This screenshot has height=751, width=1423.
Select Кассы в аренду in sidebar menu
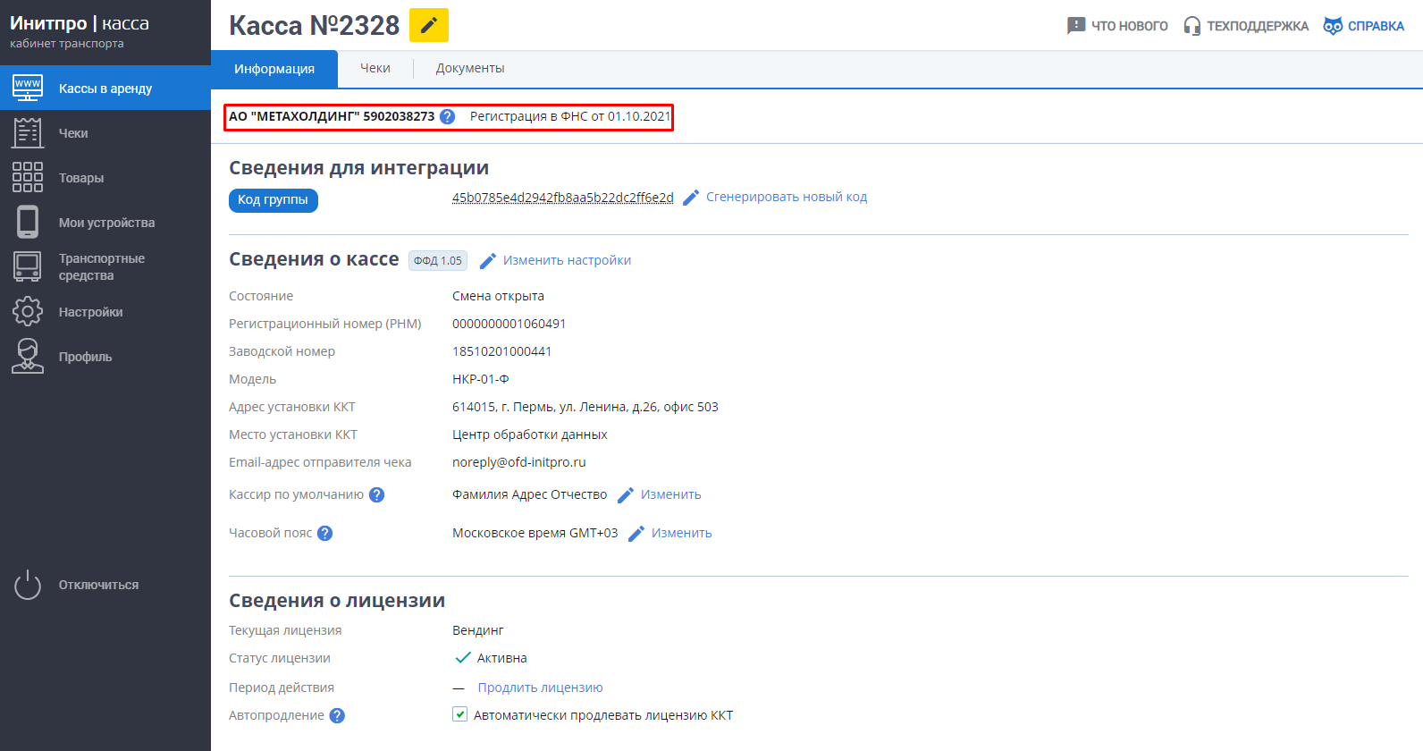pyautogui.click(x=105, y=89)
